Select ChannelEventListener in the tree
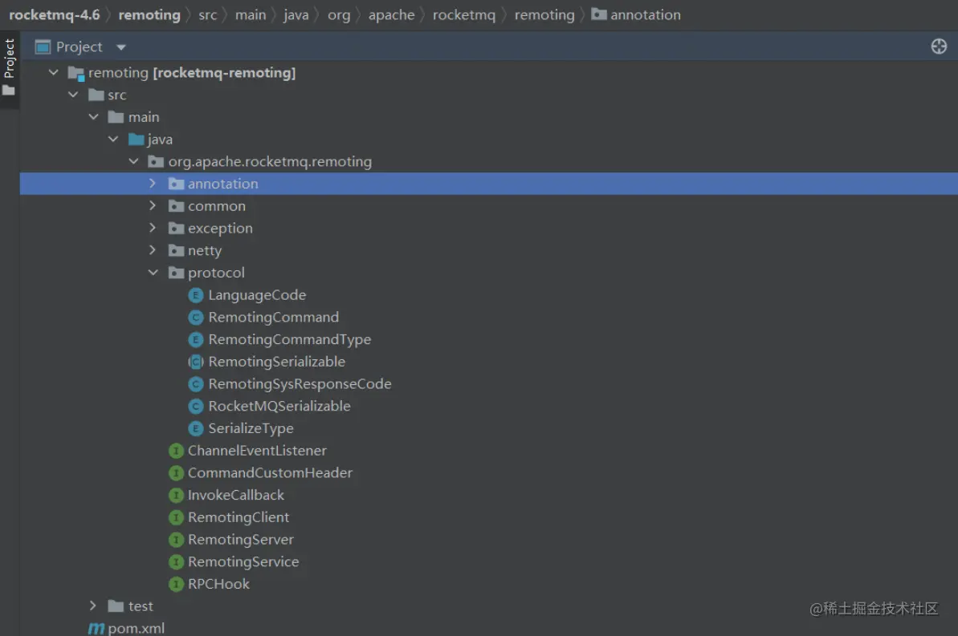Viewport: 958px width, 636px height. coord(257,451)
